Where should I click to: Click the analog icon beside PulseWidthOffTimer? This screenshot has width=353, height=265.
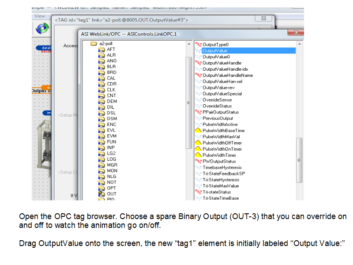point(198,143)
